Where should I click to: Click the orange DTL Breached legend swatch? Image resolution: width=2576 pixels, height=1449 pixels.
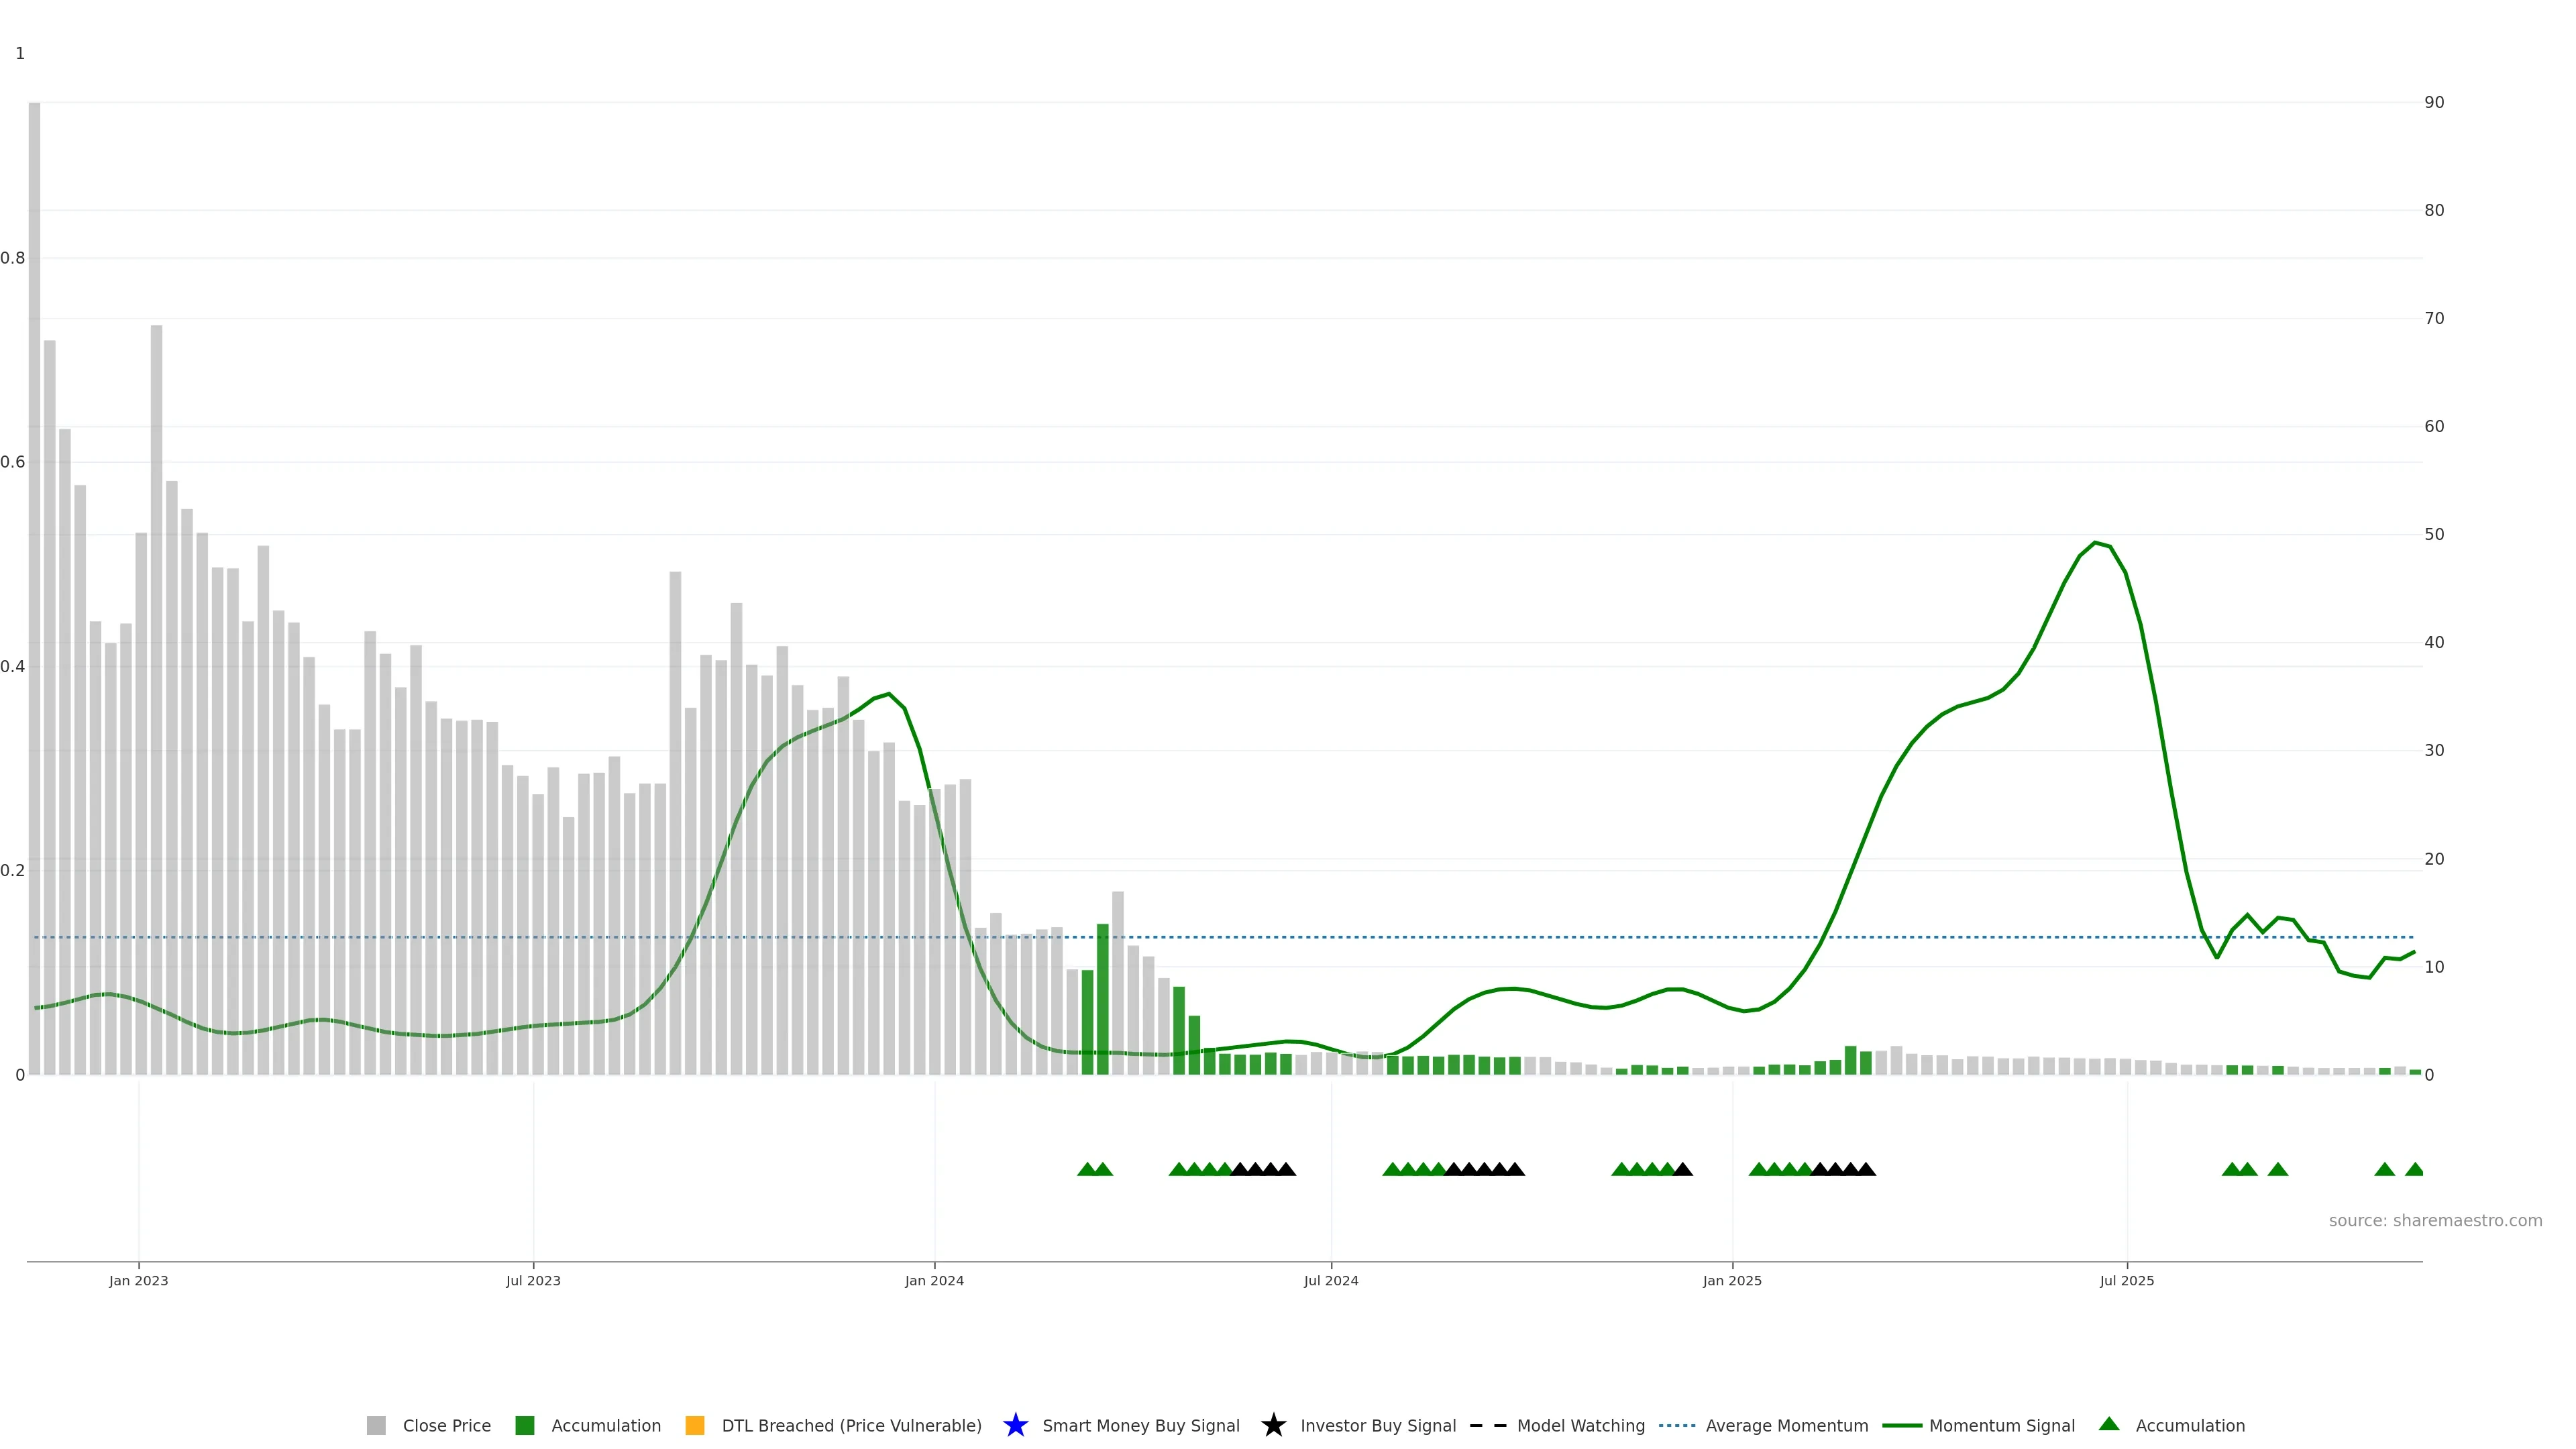tap(695, 1426)
